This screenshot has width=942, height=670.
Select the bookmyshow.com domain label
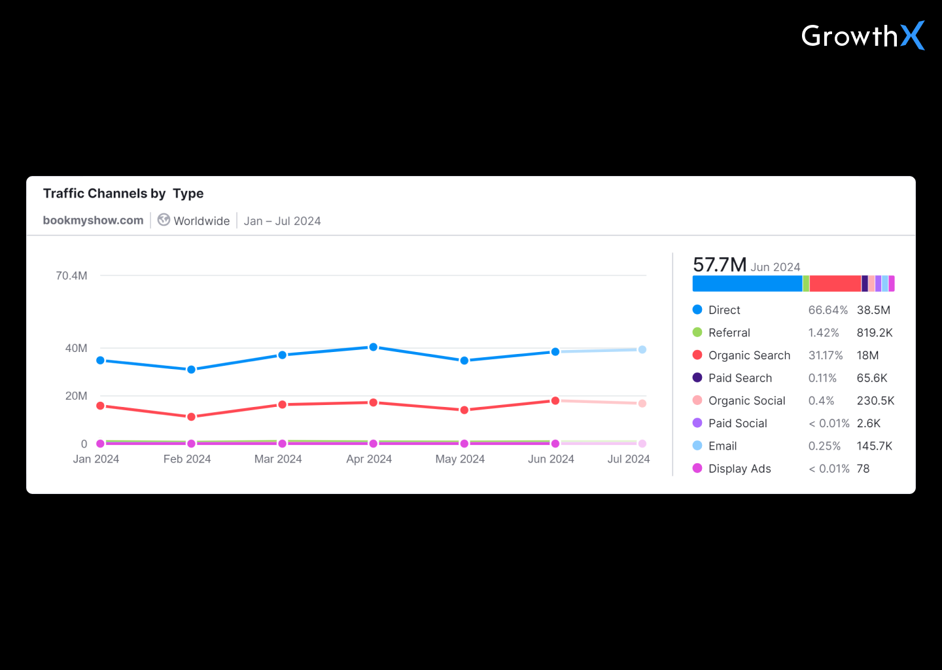tap(93, 220)
